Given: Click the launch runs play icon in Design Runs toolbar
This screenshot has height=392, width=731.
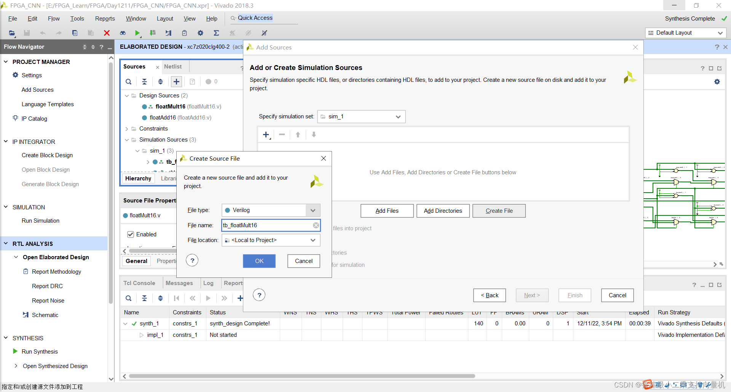Looking at the screenshot, I should pyautogui.click(x=208, y=298).
